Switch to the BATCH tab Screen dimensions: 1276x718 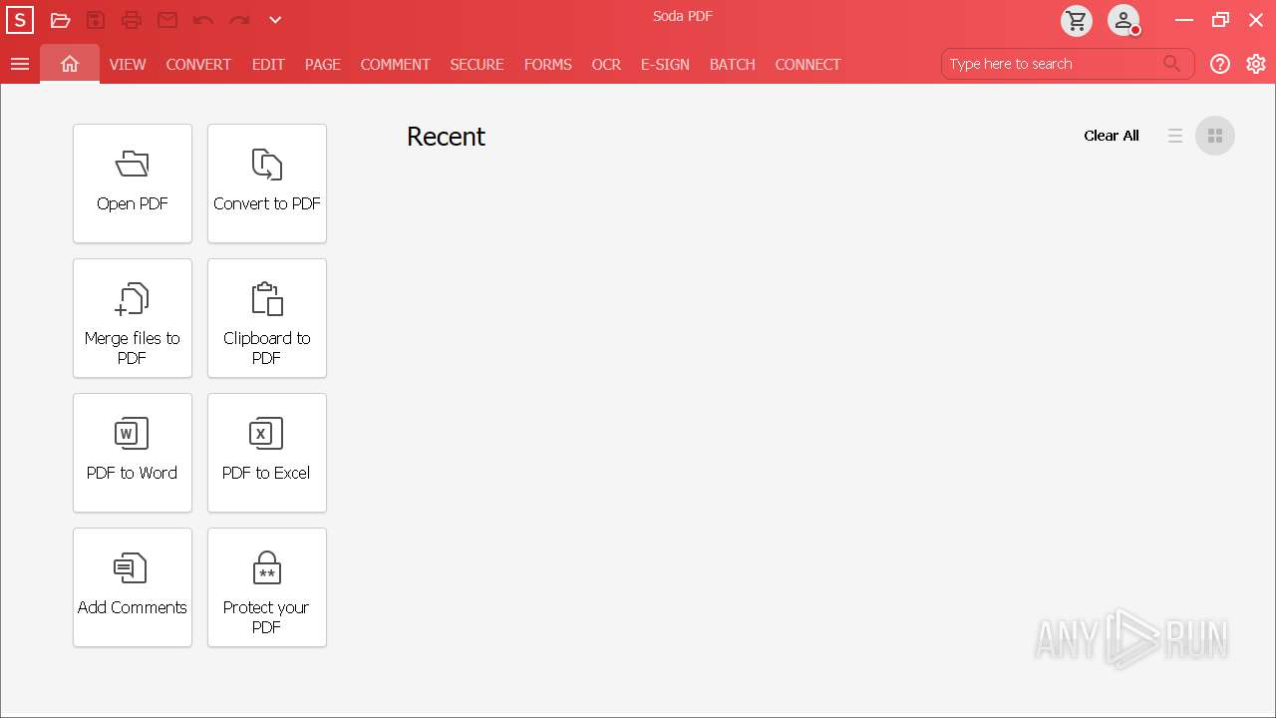pyautogui.click(x=733, y=64)
